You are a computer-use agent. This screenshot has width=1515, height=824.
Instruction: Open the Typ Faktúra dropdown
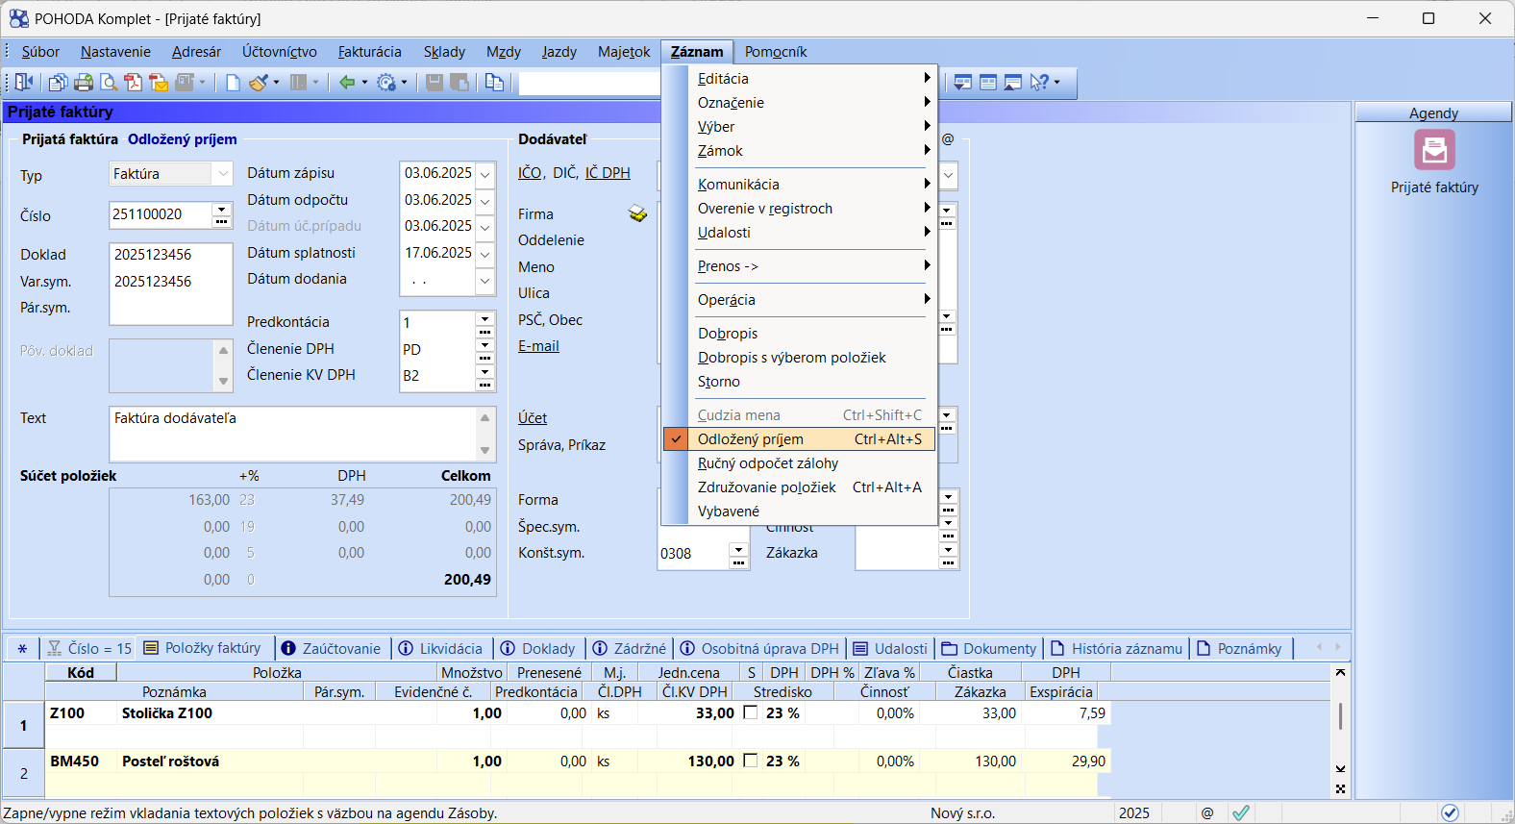223,174
